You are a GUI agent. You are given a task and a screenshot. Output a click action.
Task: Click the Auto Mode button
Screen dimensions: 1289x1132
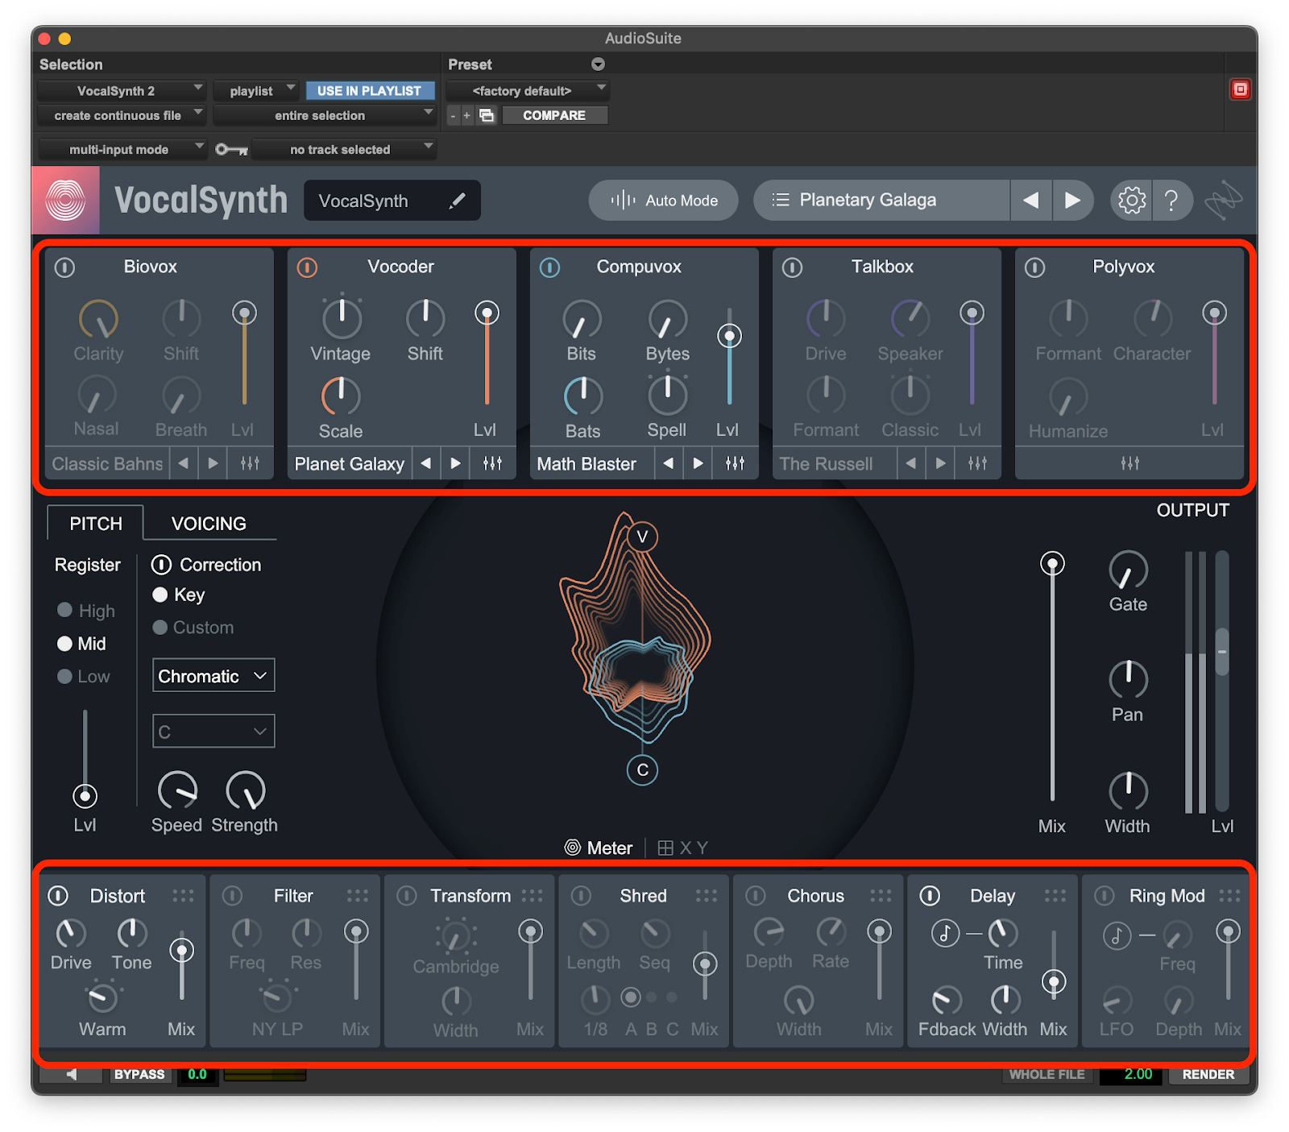point(663,201)
